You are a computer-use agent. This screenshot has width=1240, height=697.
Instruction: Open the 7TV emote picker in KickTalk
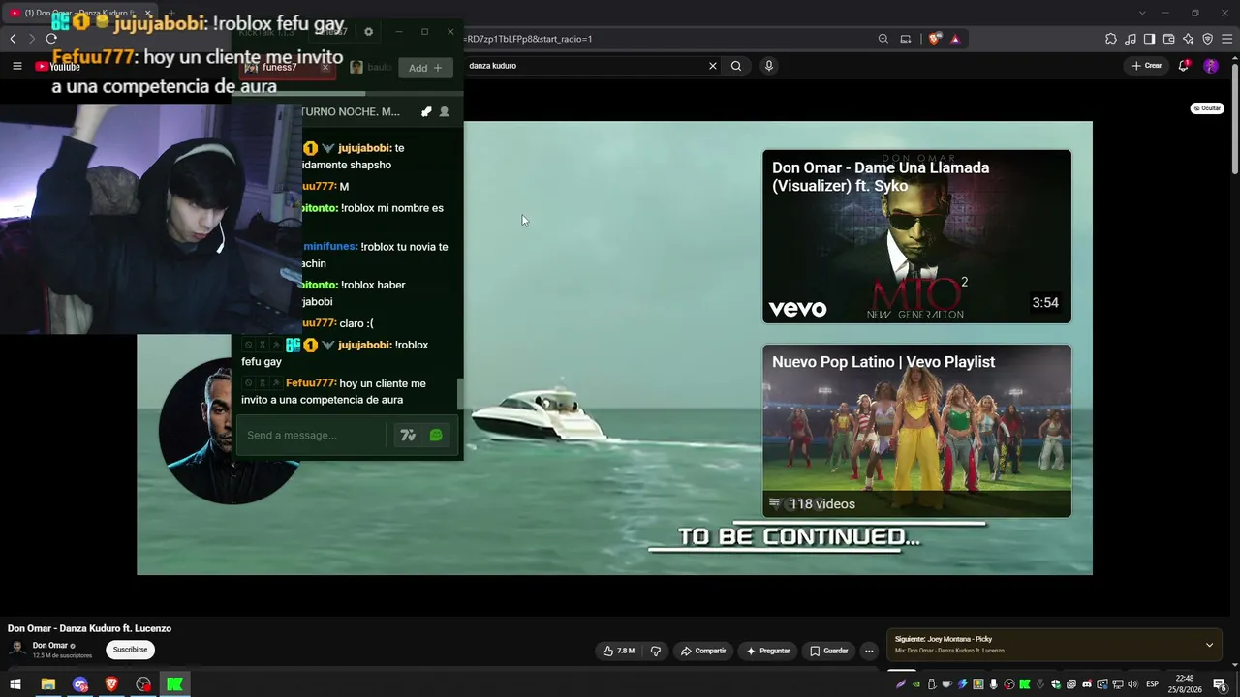408,436
